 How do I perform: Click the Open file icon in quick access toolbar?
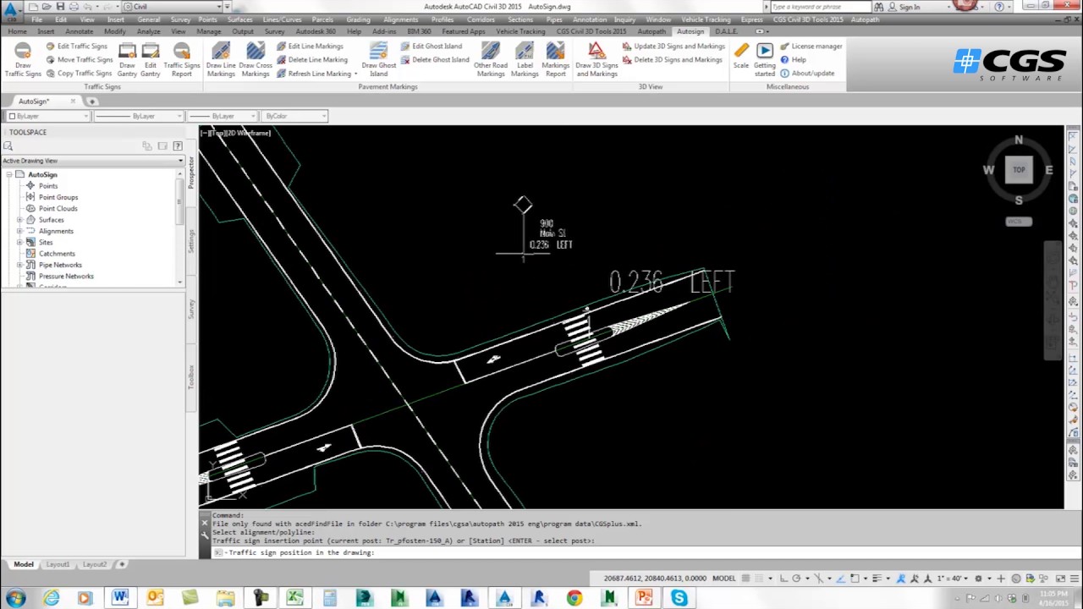(47, 7)
